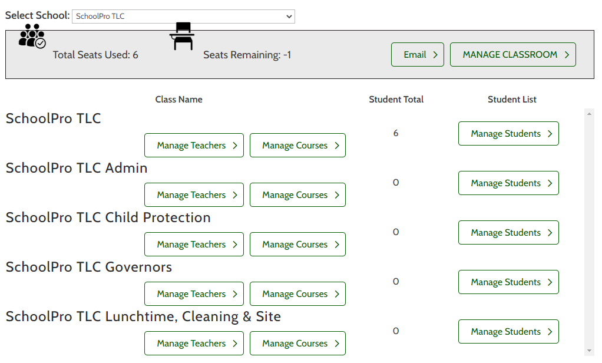Open Manage Courses for SchoolPro TLC Admin
Viewport: 602px width, 363px height.
point(297,195)
